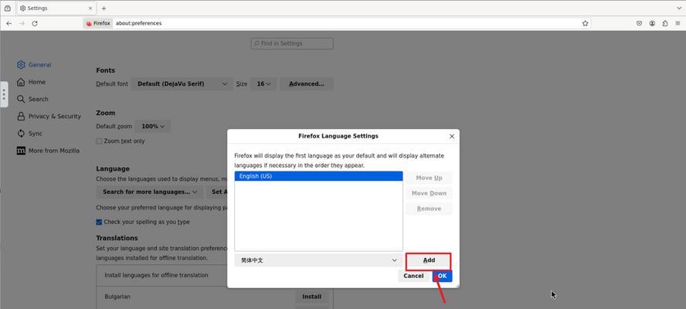Bookmark this page with the star icon

pyautogui.click(x=585, y=23)
